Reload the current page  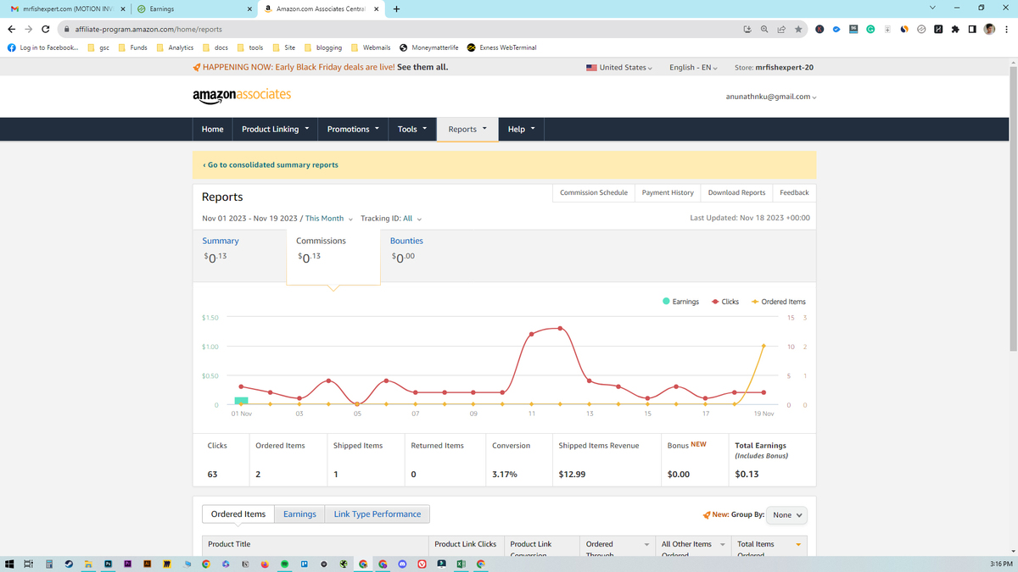(x=45, y=29)
